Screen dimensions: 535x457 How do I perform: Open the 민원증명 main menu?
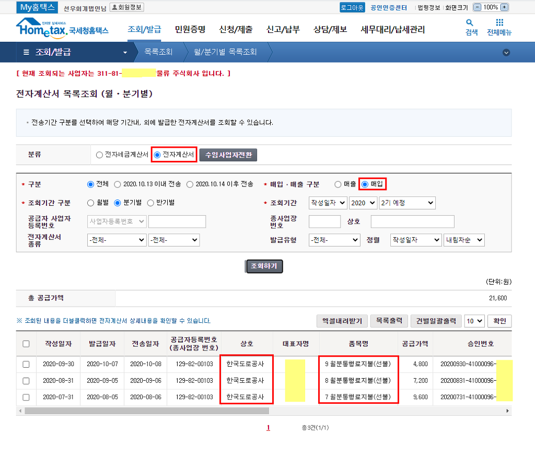click(190, 29)
